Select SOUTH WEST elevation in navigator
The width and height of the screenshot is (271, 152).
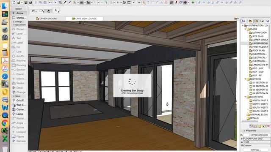(x=259, y=108)
